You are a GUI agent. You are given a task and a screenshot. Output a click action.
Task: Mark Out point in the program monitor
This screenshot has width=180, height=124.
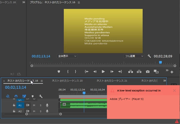[75, 72]
